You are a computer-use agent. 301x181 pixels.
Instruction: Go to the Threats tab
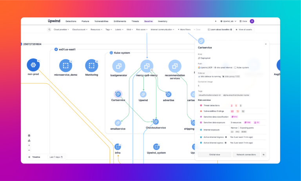point(135,21)
